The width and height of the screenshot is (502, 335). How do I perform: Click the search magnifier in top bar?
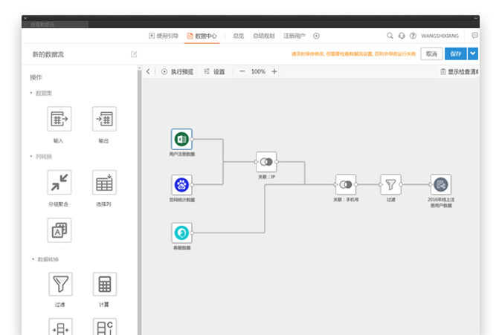(x=390, y=36)
